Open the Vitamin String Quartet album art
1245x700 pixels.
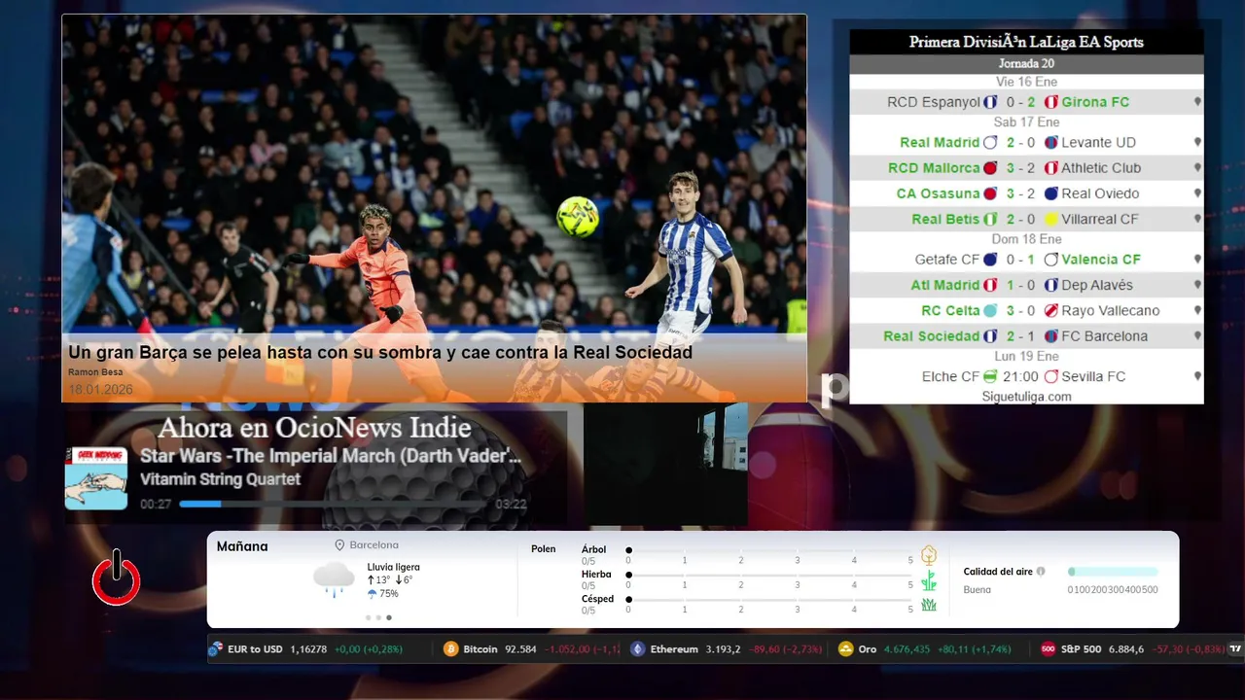(x=96, y=478)
